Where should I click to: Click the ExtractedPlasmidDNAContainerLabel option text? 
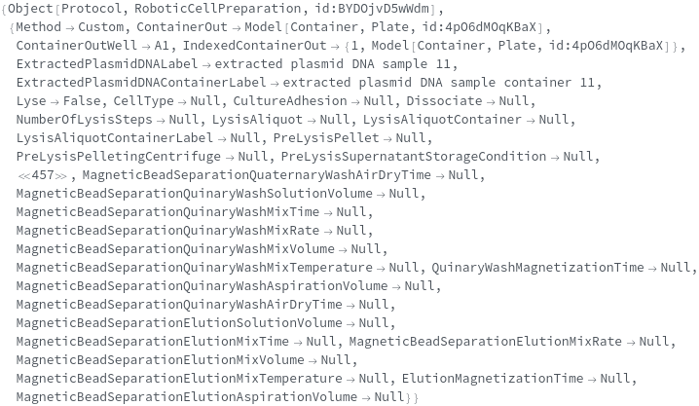(x=141, y=83)
